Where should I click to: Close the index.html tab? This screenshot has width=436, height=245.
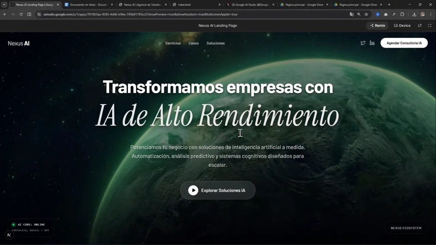(x=219, y=5)
